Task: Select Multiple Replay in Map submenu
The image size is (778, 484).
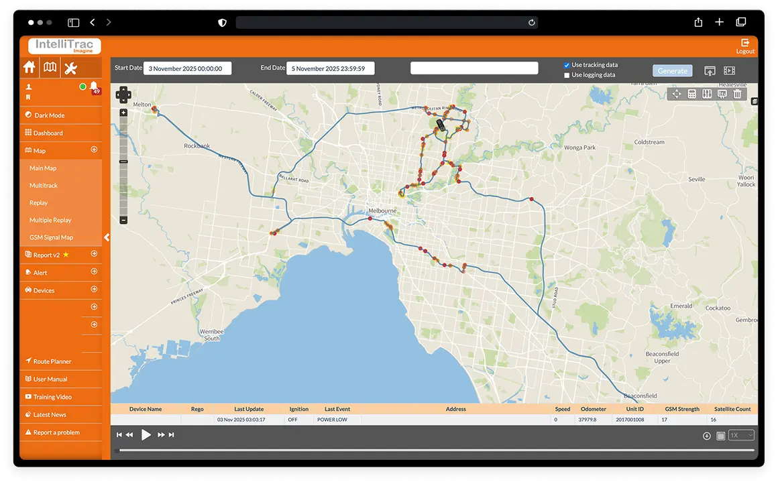Action: point(50,220)
